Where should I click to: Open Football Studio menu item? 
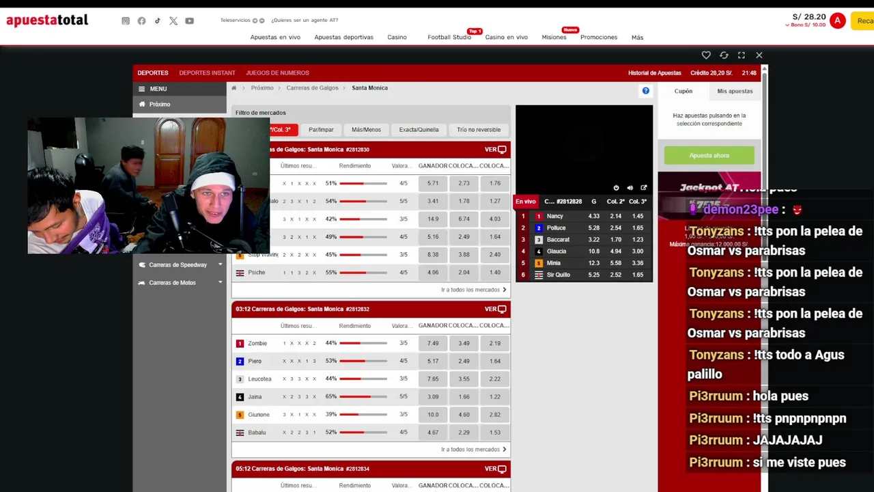449,38
